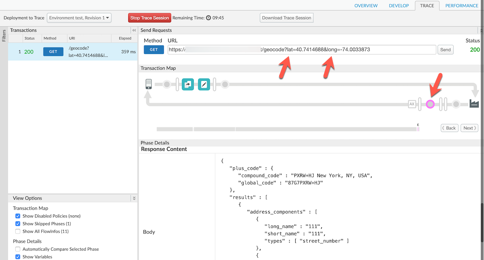
Task: Click Stop Trace Session button
Action: pyautogui.click(x=150, y=18)
